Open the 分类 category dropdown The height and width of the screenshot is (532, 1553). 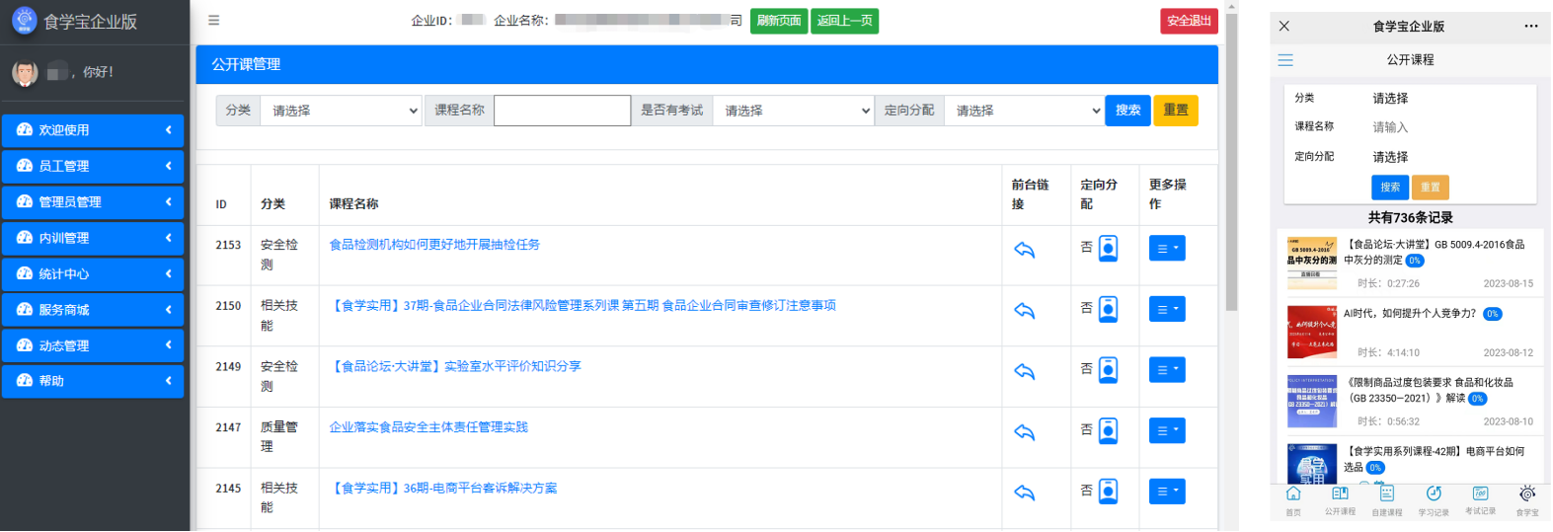(x=341, y=111)
